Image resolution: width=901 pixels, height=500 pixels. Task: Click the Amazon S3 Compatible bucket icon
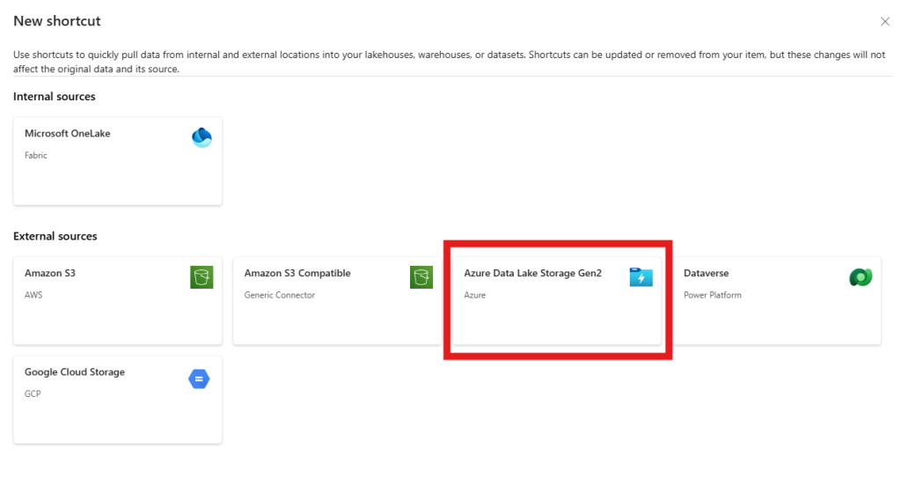pos(421,277)
